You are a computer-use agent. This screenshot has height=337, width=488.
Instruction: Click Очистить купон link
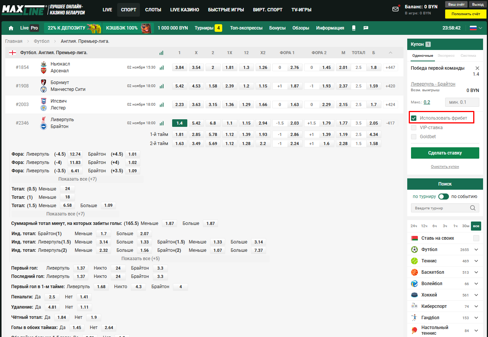pyautogui.click(x=445, y=167)
